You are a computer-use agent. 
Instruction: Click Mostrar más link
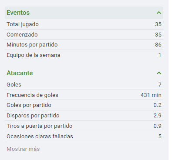(23, 149)
